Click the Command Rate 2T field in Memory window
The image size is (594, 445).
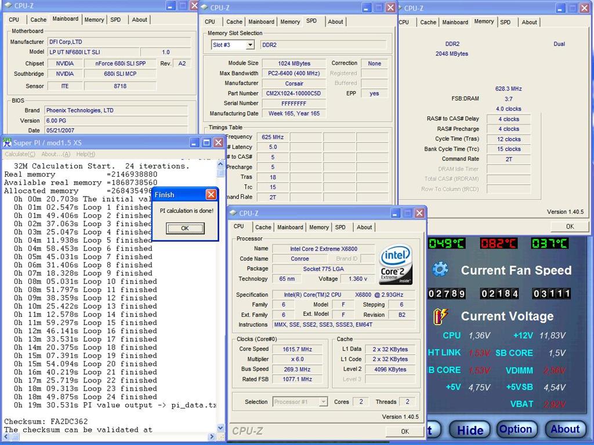(508, 159)
